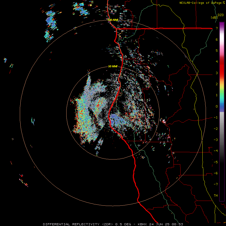Click the 50 NMI range ring label

pyautogui.click(x=113, y=66)
